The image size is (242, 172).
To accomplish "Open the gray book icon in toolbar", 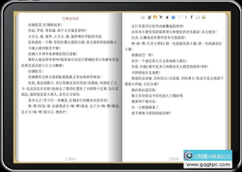I will 149,17.
